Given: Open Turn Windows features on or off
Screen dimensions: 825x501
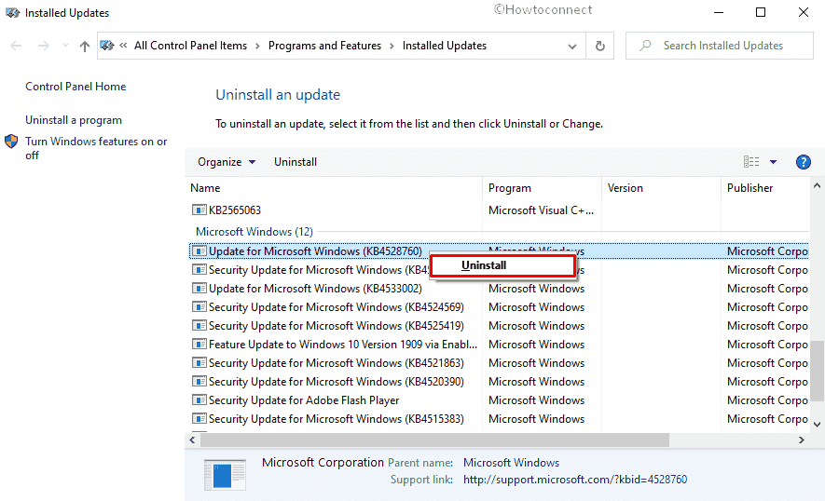Looking at the screenshot, I should click(x=96, y=148).
